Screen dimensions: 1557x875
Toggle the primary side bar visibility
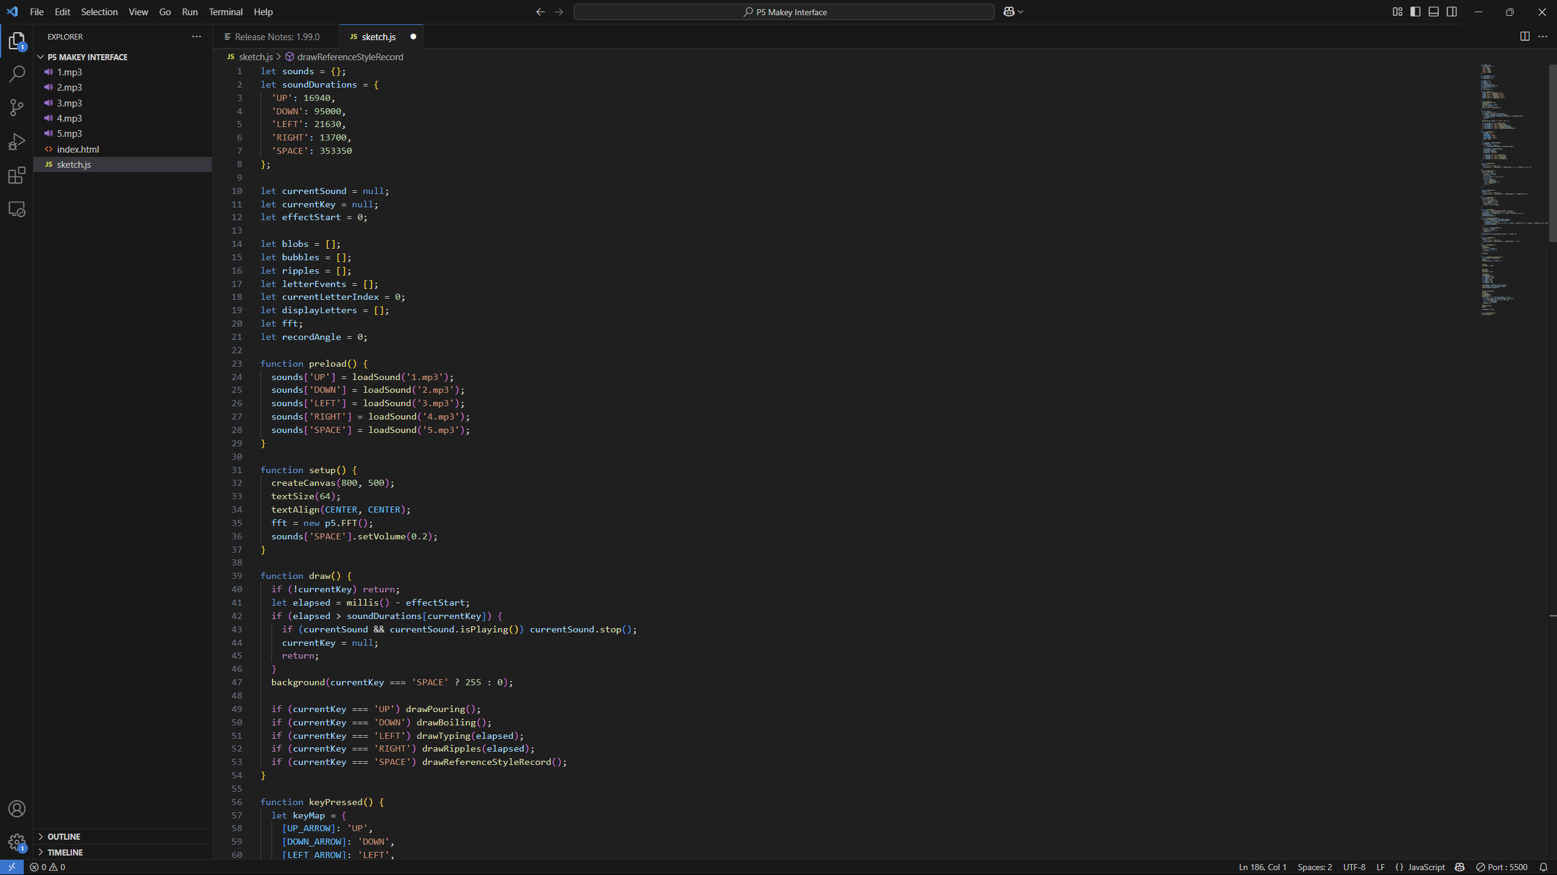[1414, 12]
